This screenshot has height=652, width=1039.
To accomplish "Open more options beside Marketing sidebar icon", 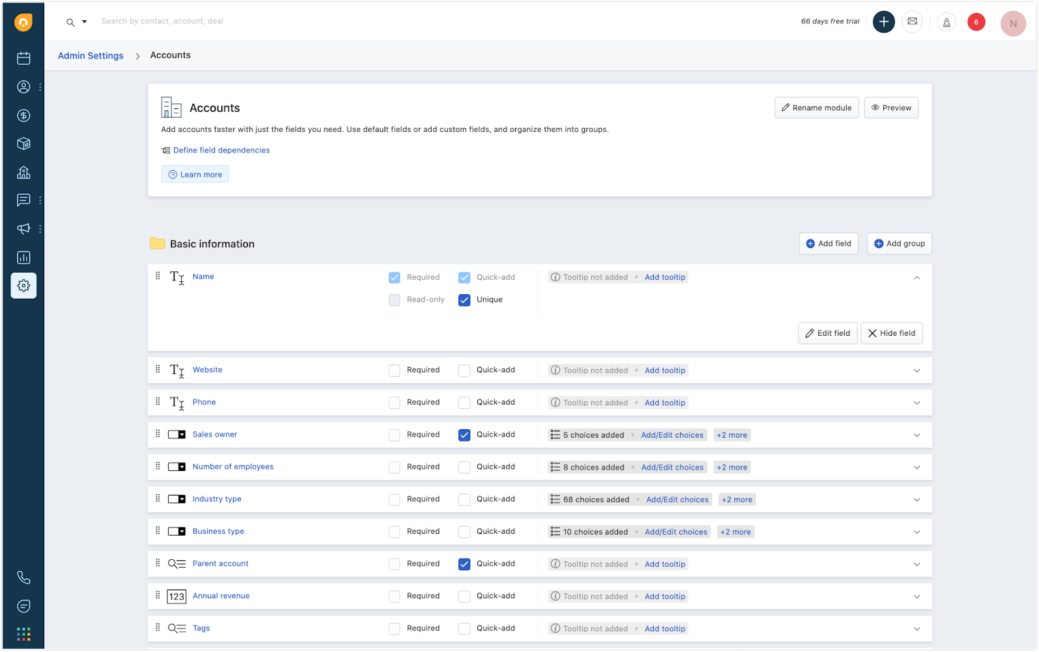I will point(40,229).
